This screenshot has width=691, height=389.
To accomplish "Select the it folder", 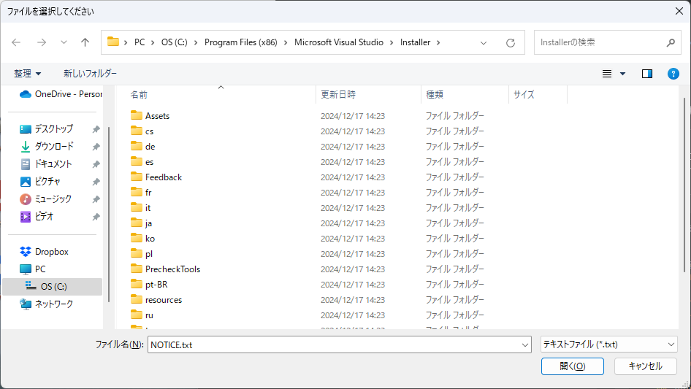I will [148, 208].
